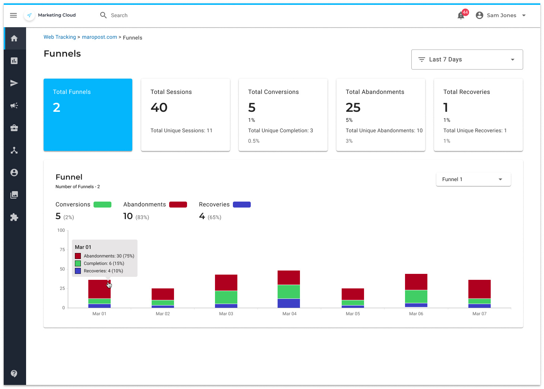This screenshot has height=389, width=544.
Task: Open the Last 7 Days date filter
Action: click(x=467, y=59)
